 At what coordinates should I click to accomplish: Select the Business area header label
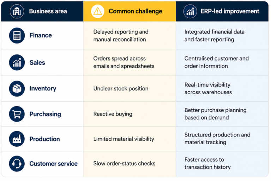48,11
